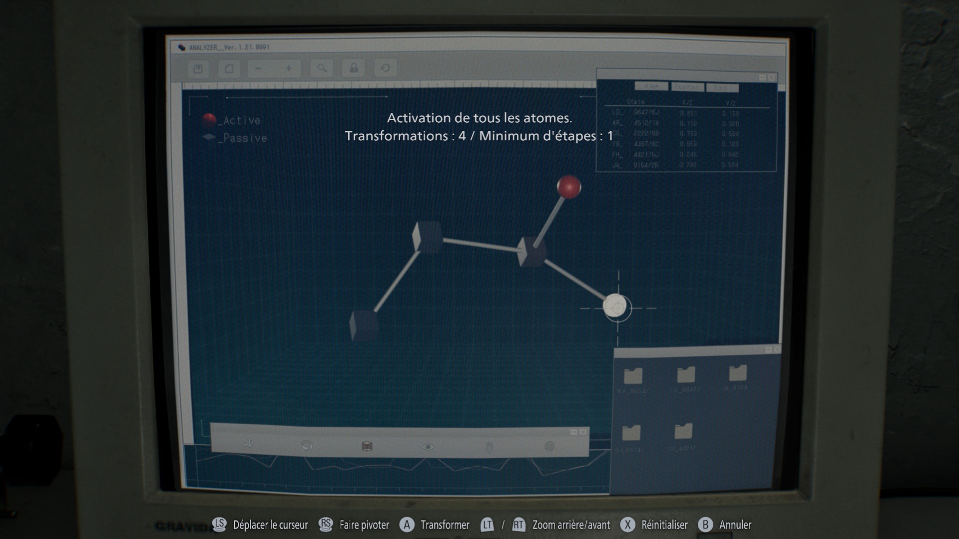Click the circular undo arrow icon
The image size is (959, 539).
385,68
